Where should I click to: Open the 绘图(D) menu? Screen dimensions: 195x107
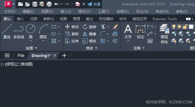[x=123, y=12]
